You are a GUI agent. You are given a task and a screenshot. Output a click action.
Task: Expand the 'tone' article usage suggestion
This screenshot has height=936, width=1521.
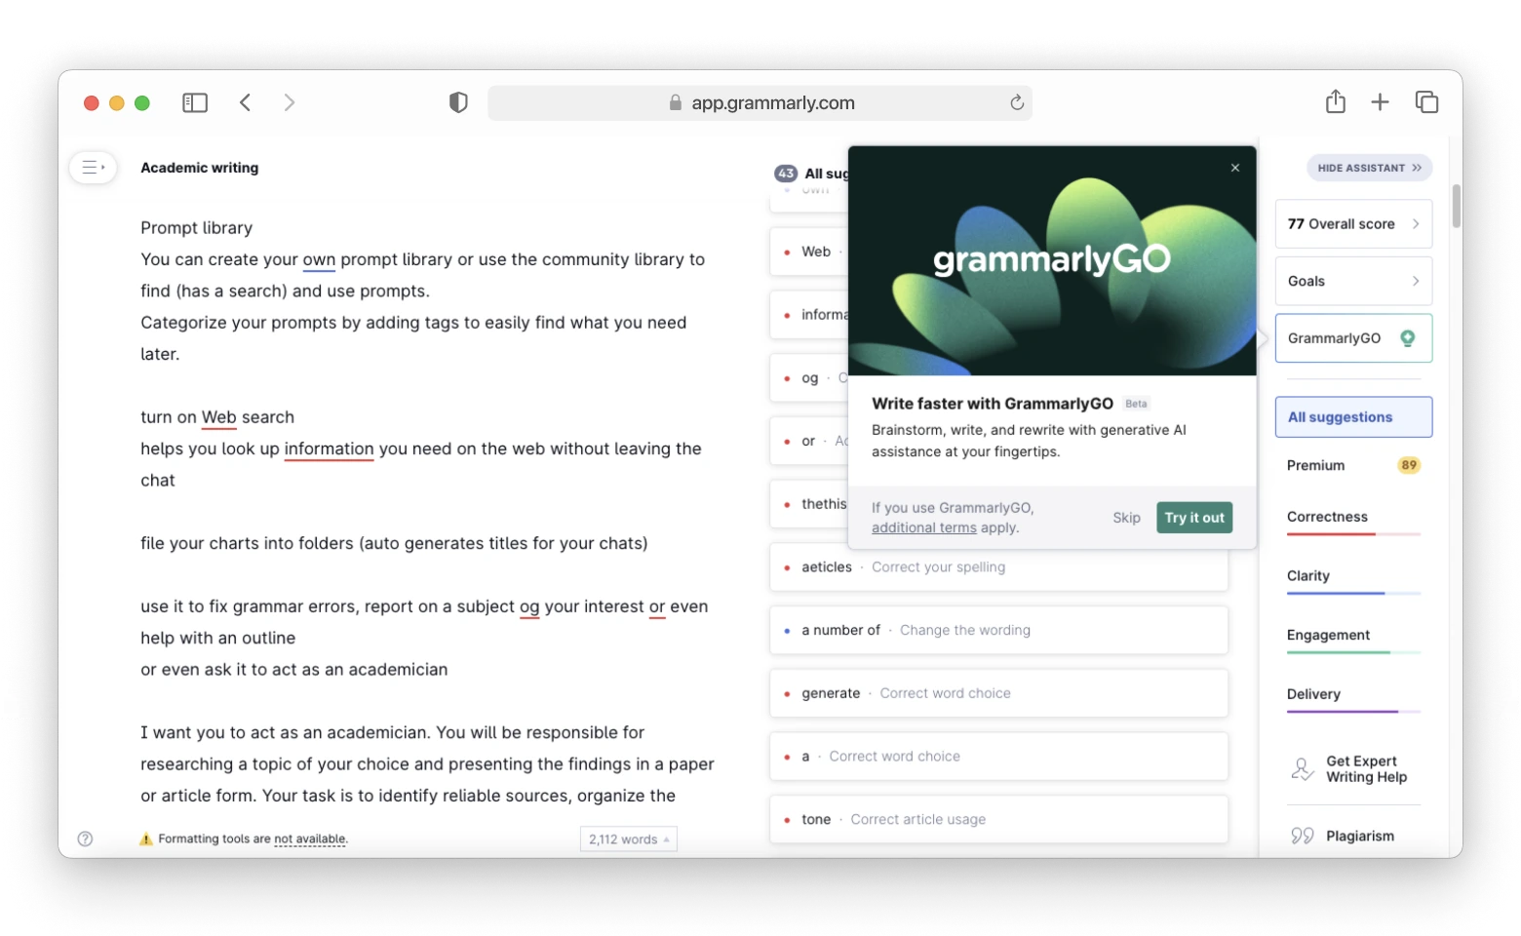click(x=998, y=820)
